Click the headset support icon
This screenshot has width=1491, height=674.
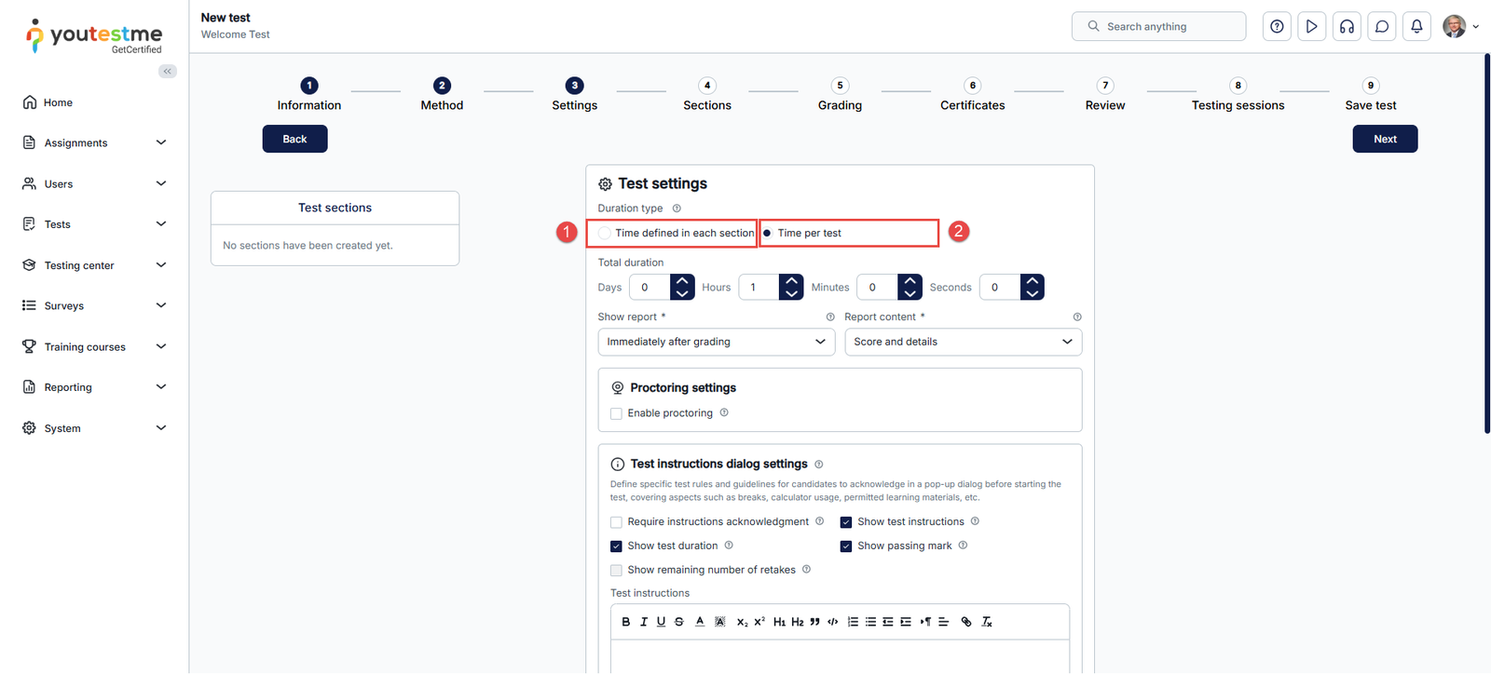pos(1347,27)
